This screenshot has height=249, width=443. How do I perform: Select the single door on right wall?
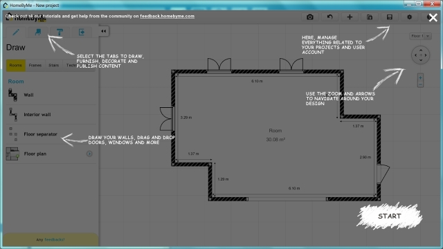click(383, 174)
